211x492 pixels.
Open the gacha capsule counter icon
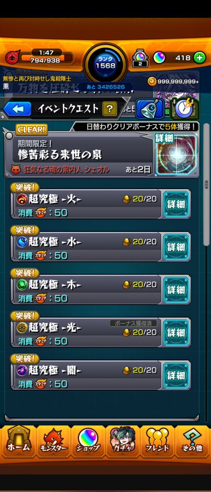[140, 58]
